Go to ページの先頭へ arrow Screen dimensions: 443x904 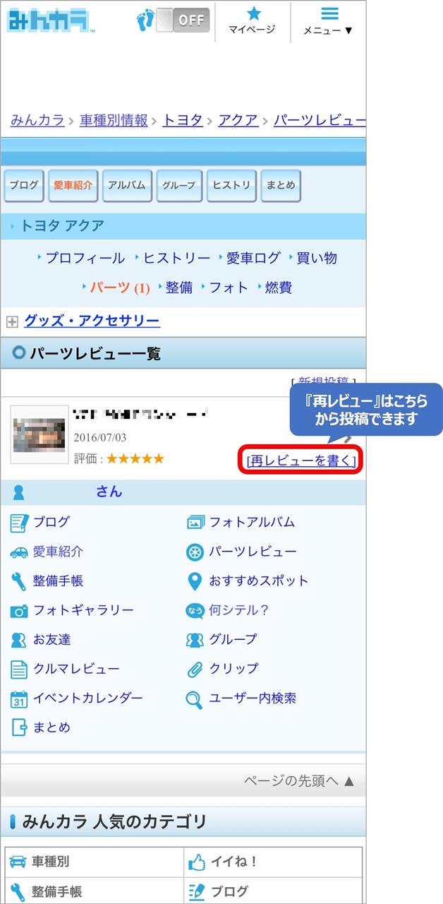(x=348, y=781)
